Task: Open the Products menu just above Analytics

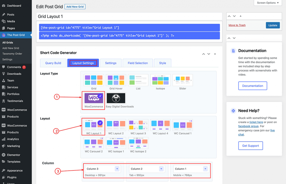Action: (x=13, y=132)
